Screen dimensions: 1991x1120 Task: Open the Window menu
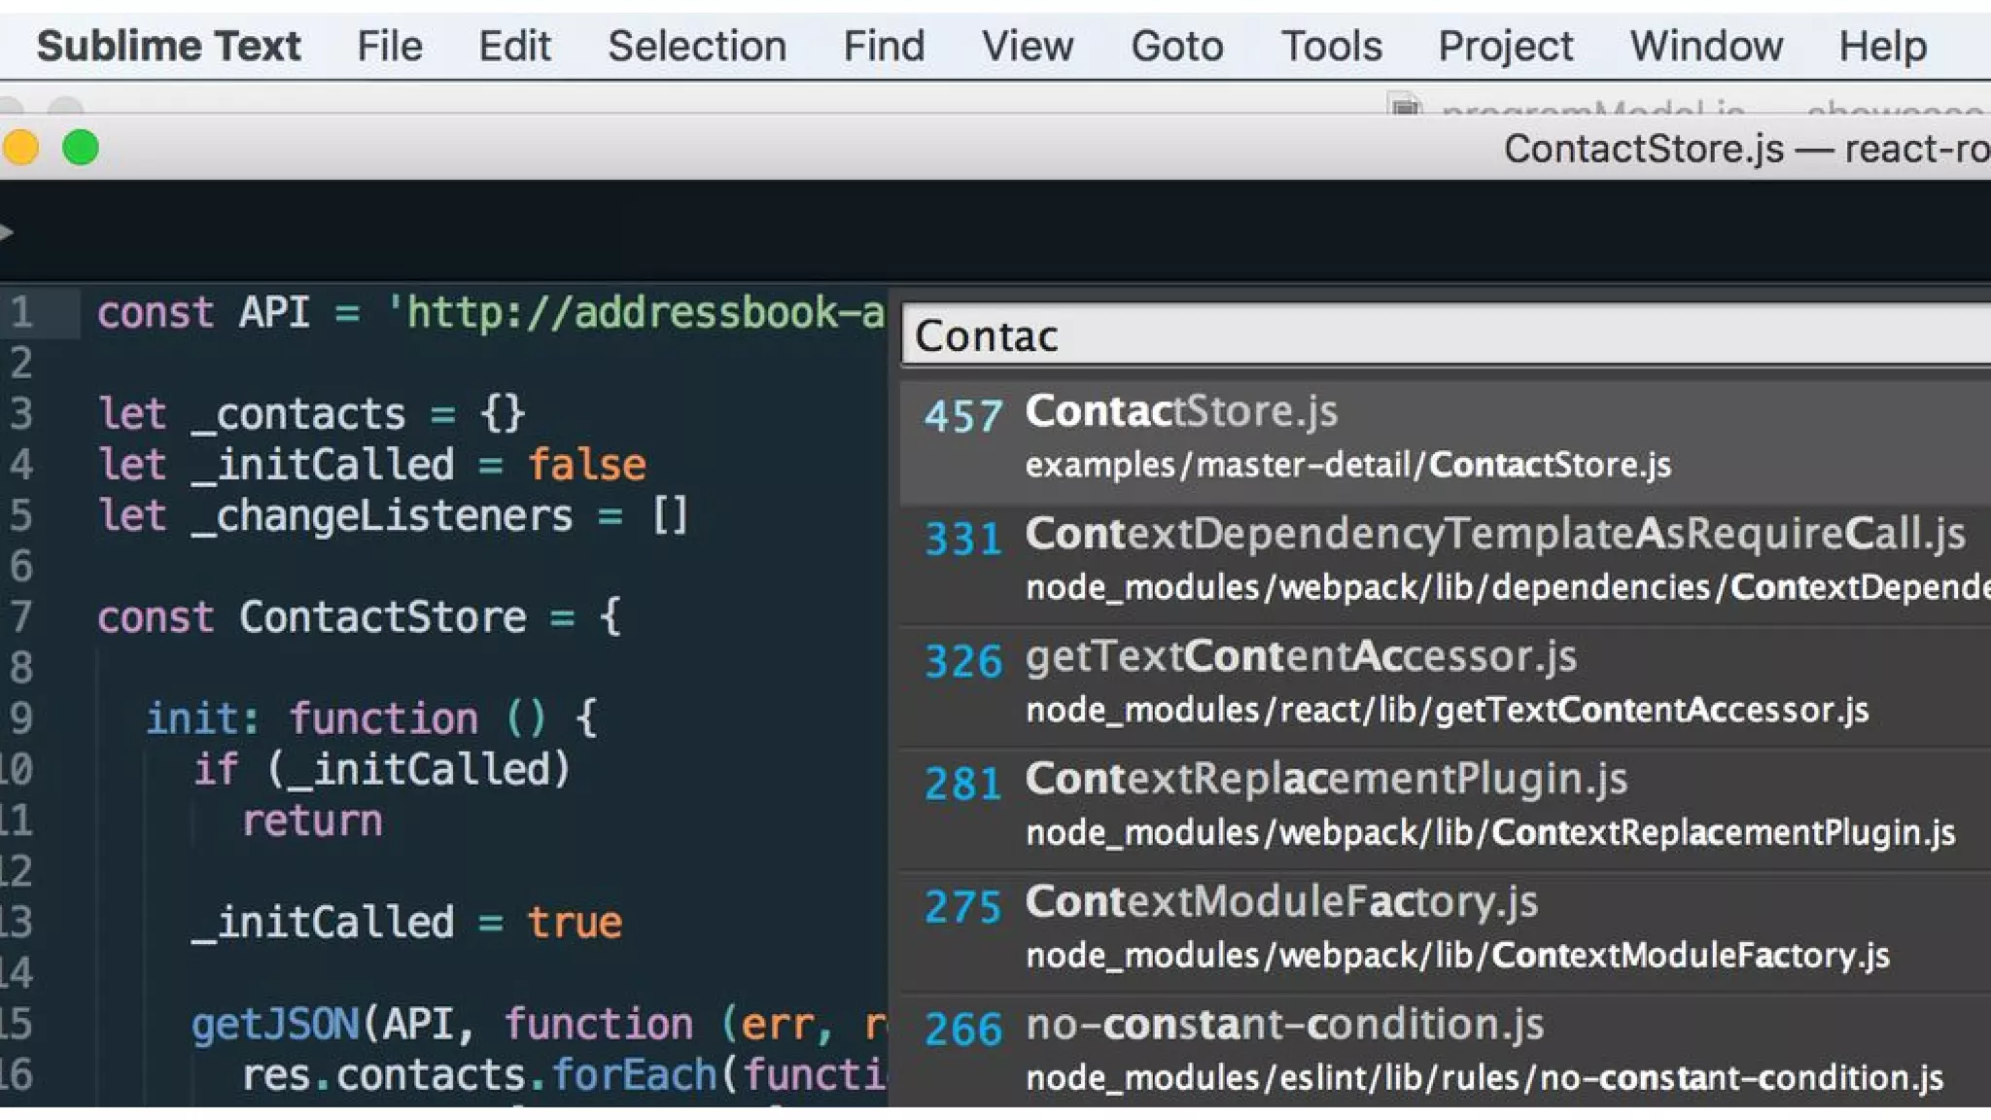pos(1706,46)
